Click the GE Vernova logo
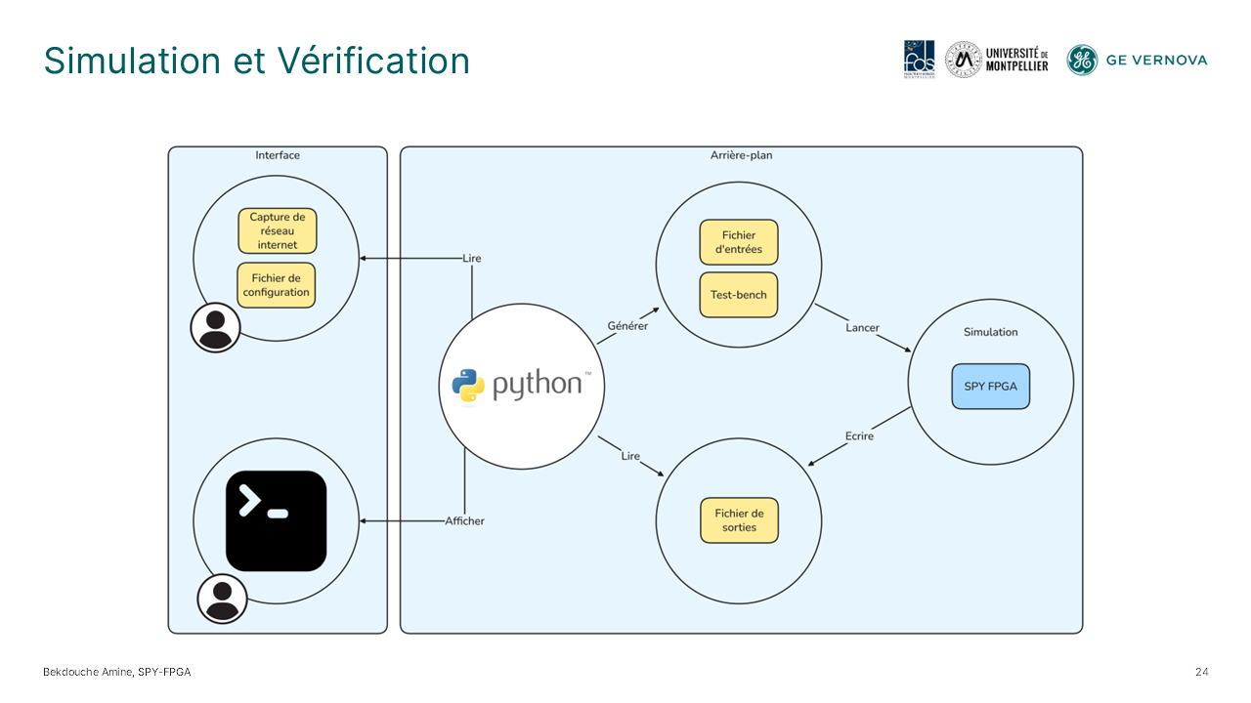Screen dimensions: 1251x703 point(1137,60)
